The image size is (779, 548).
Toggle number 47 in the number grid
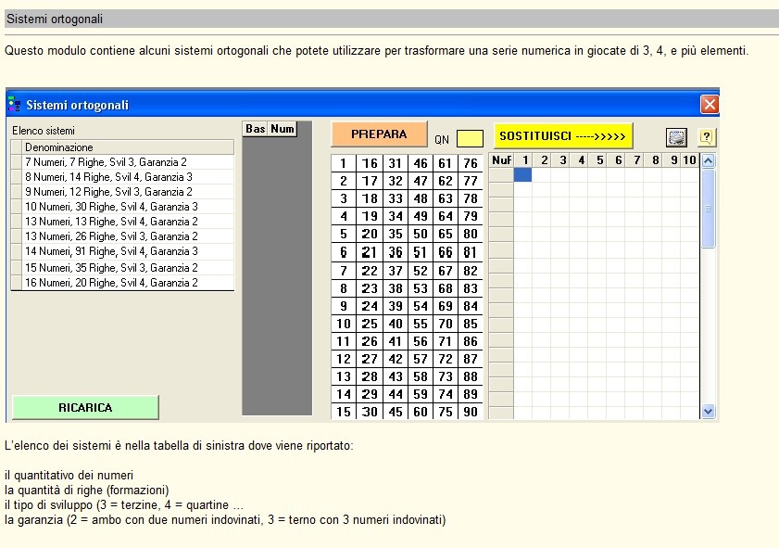point(420,181)
